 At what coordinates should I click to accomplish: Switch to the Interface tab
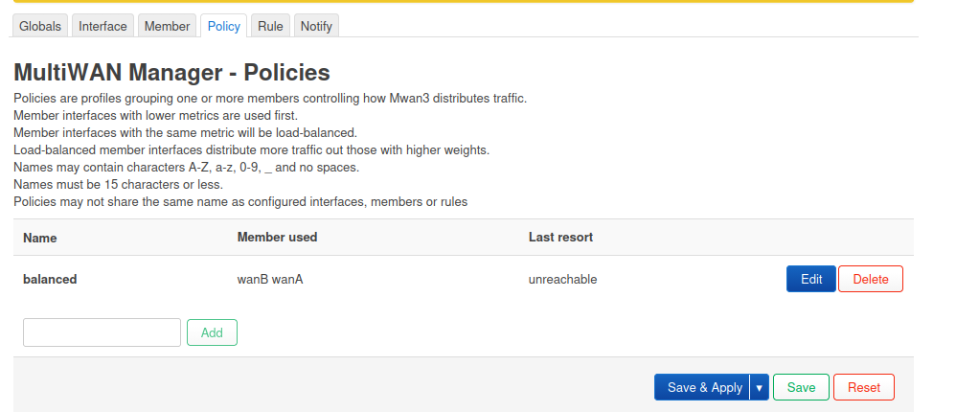click(102, 27)
